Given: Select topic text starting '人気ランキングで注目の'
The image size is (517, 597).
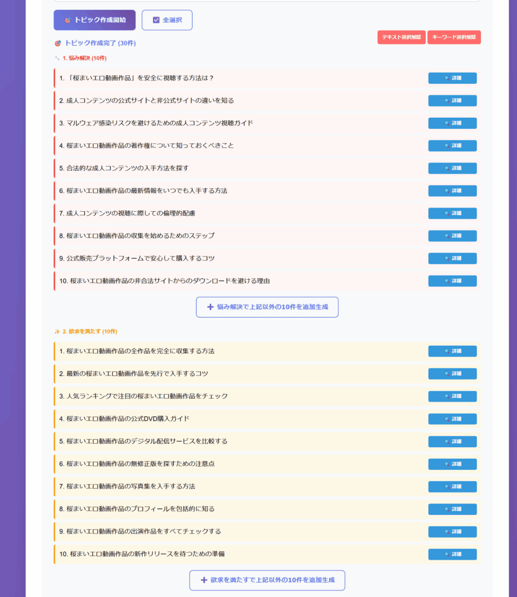Looking at the screenshot, I should [143, 396].
